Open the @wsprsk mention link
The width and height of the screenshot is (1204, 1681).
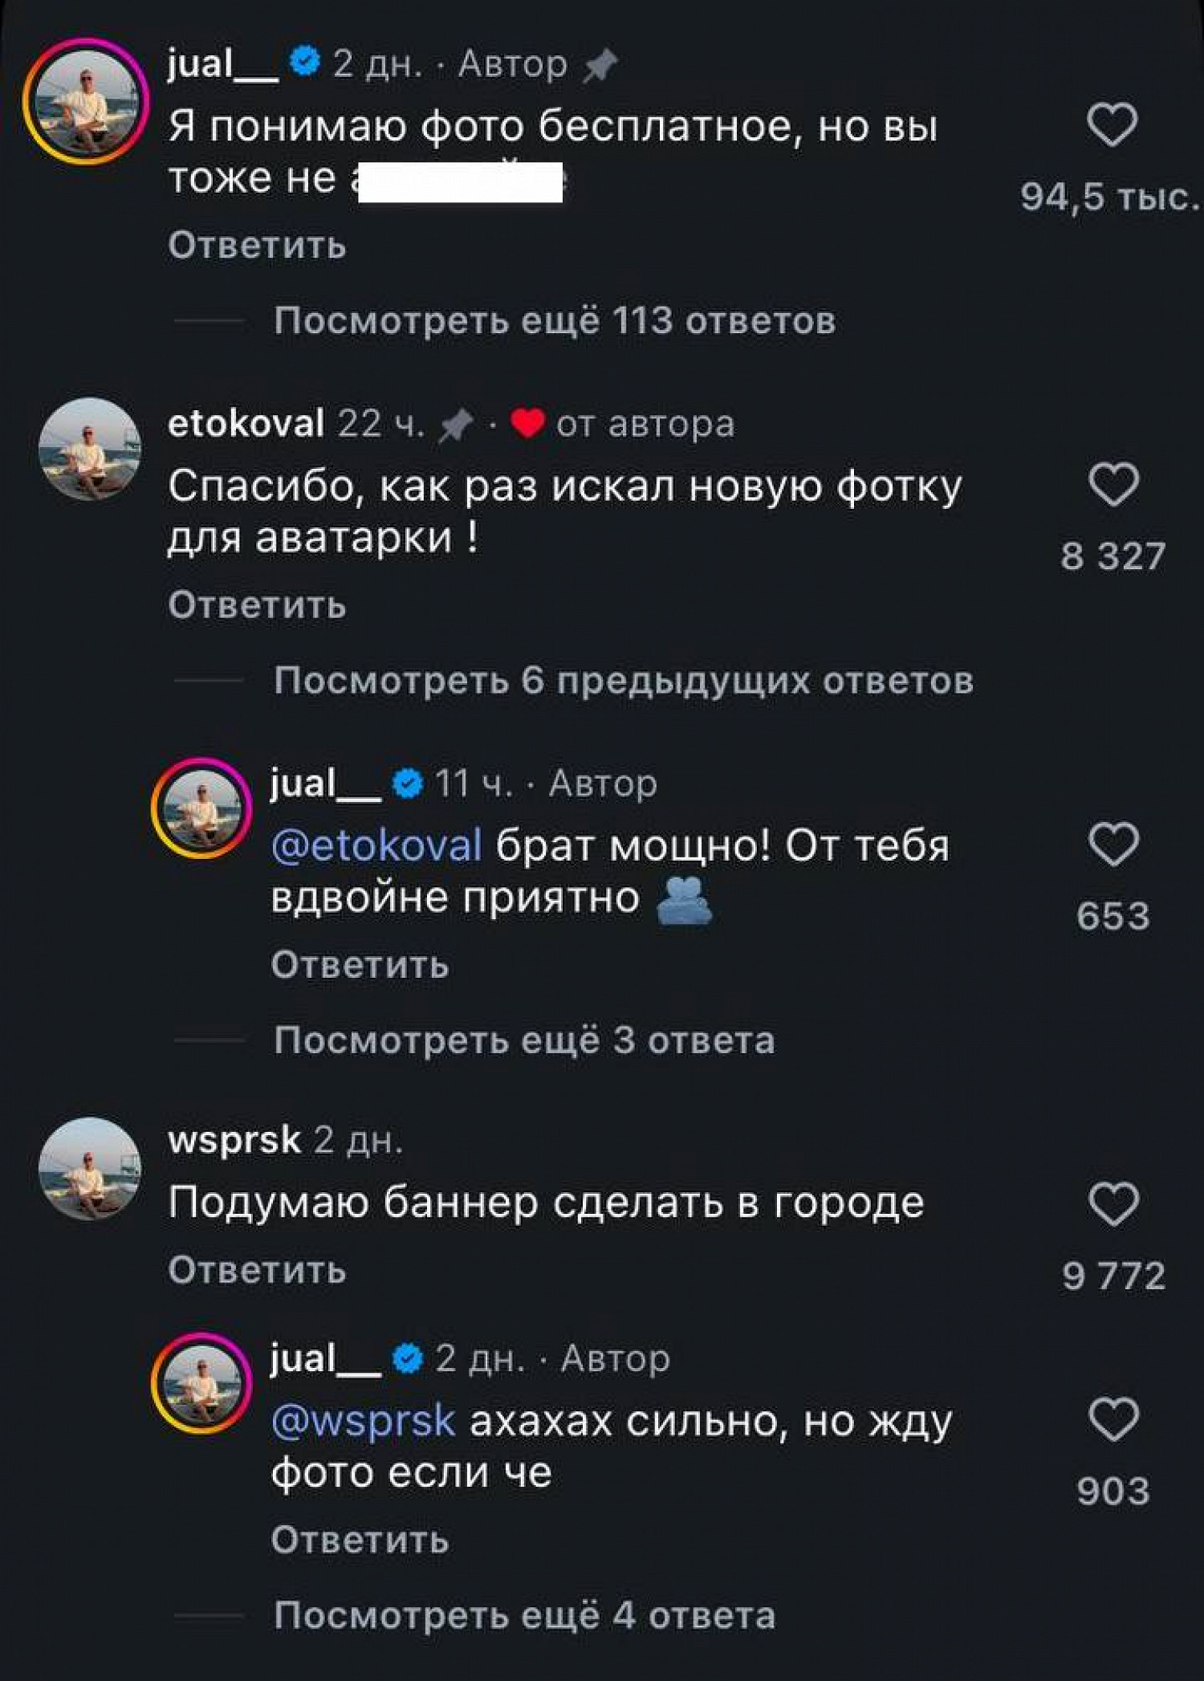point(364,1421)
